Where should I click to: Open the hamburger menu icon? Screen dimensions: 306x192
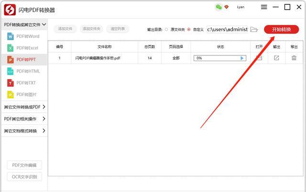pyautogui.click(x=264, y=7)
